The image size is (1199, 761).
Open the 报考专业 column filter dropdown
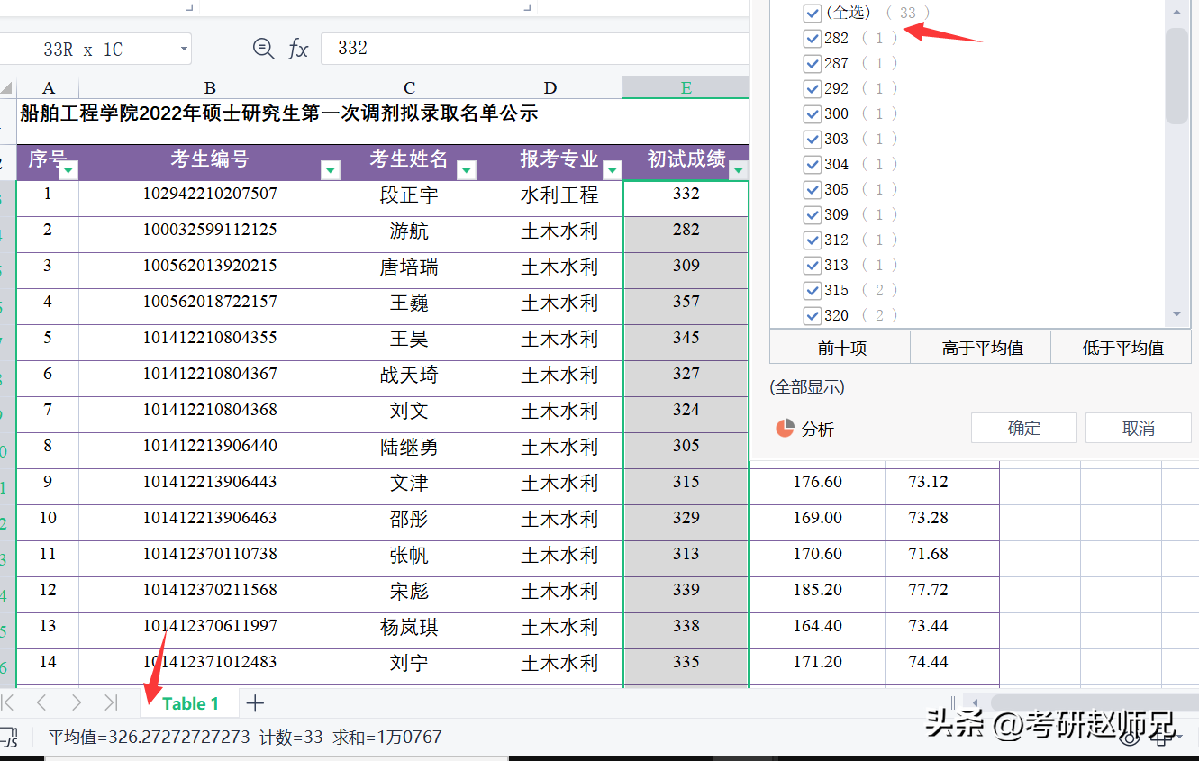tap(613, 170)
